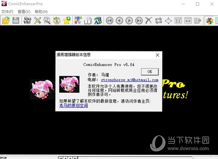Open the 老马的原创空间 homepage link
The width and height of the screenshot is (218, 159).
(74, 106)
